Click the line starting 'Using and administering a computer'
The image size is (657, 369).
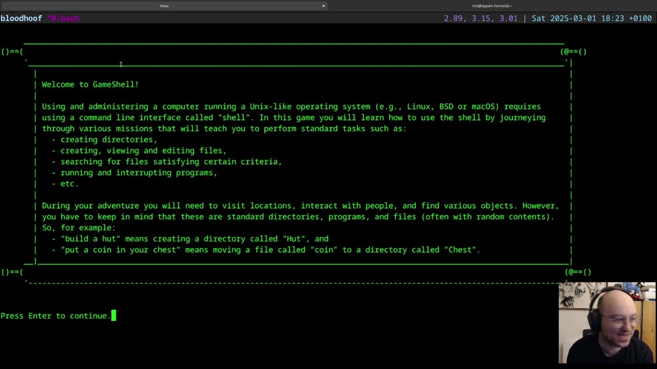point(292,107)
